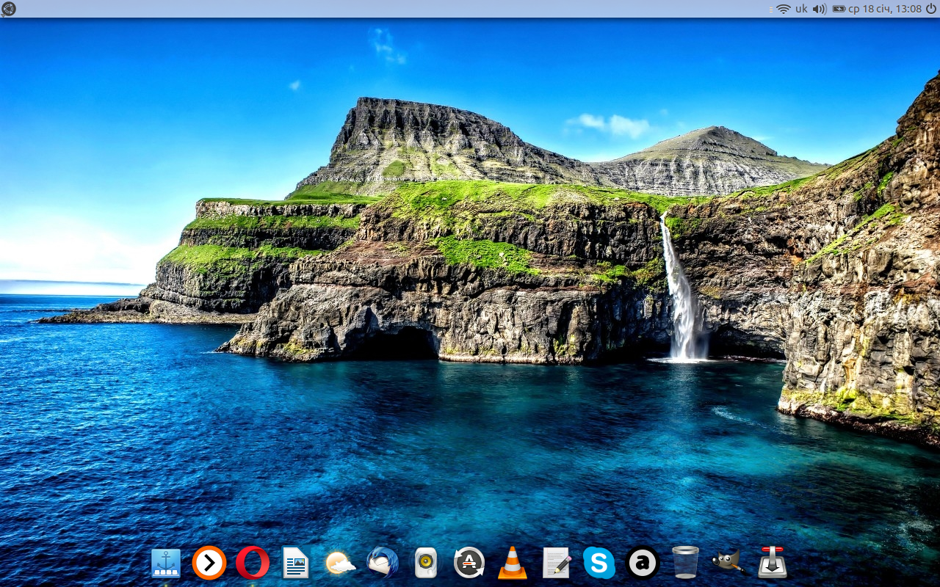Open the Budgie menu logo in top-left corner
This screenshot has height=587, width=940.
[x=9, y=9]
